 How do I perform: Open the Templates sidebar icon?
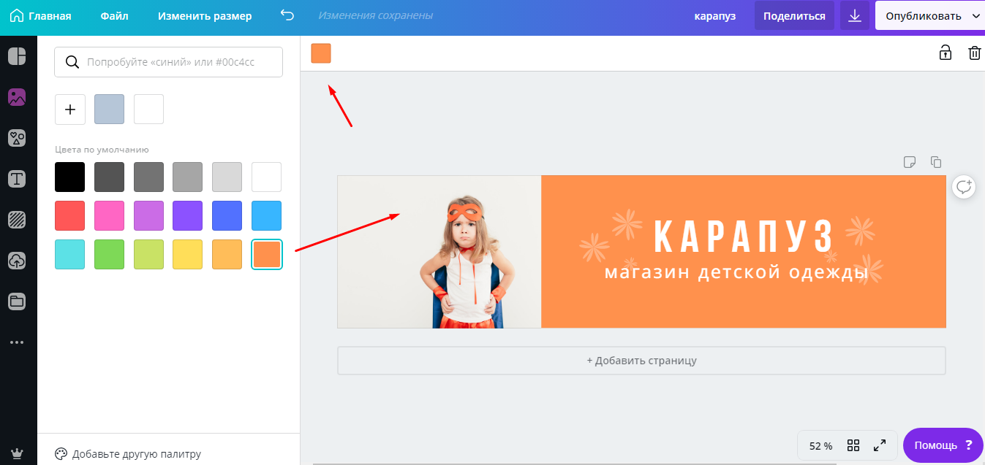(x=17, y=55)
